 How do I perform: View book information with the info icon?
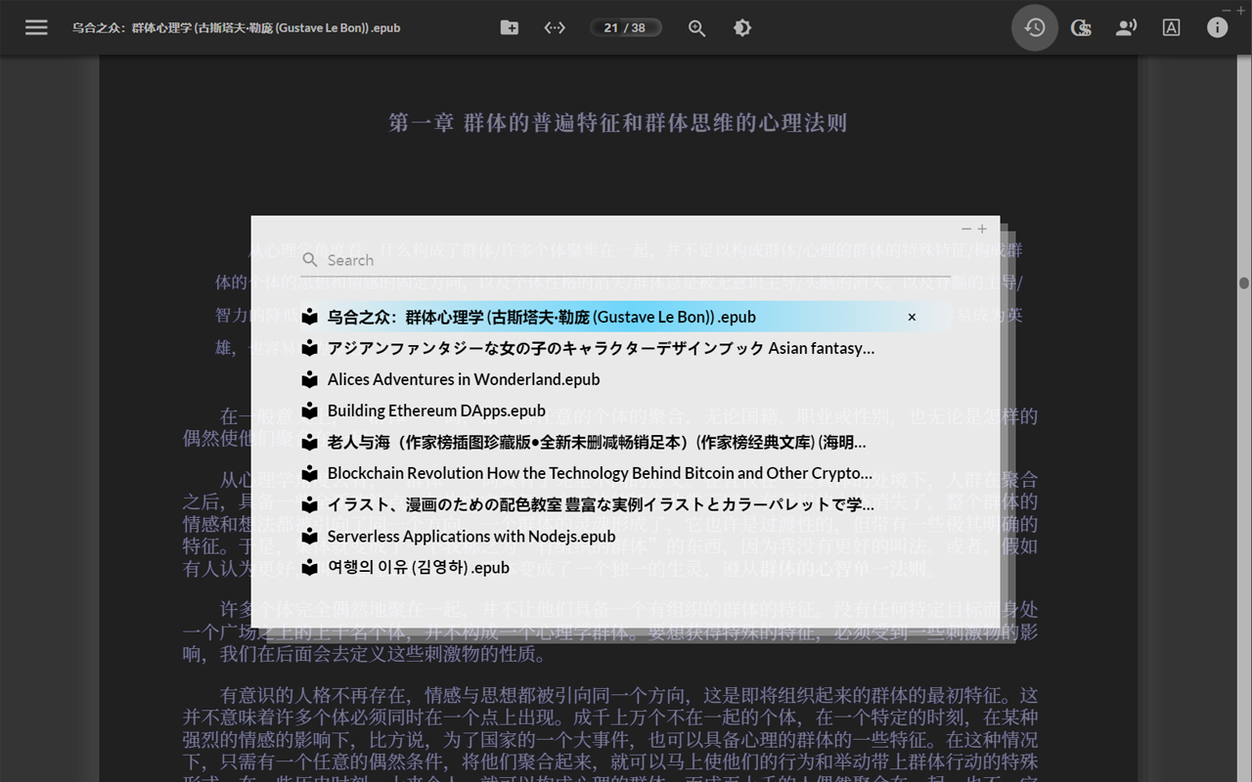click(x=1217, y=27)
